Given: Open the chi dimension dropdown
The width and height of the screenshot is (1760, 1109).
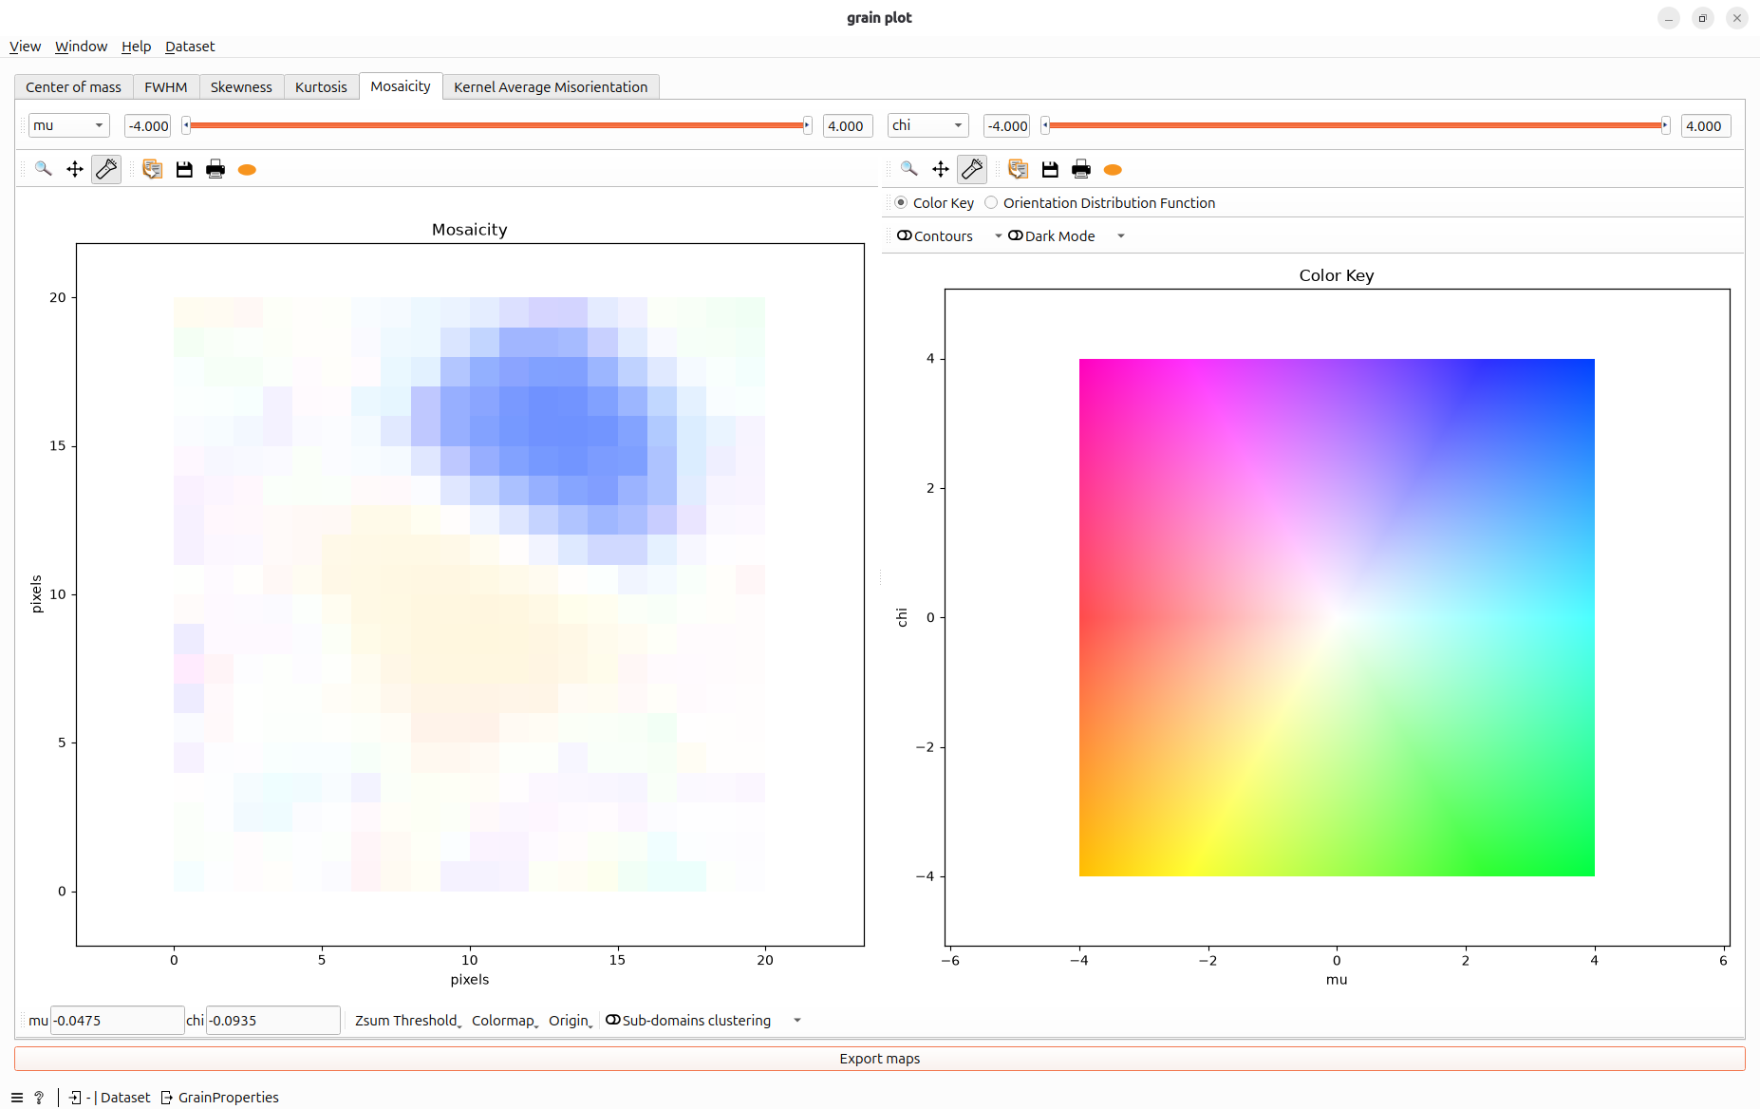Looking at the screenshot, I should pos(928,125).
